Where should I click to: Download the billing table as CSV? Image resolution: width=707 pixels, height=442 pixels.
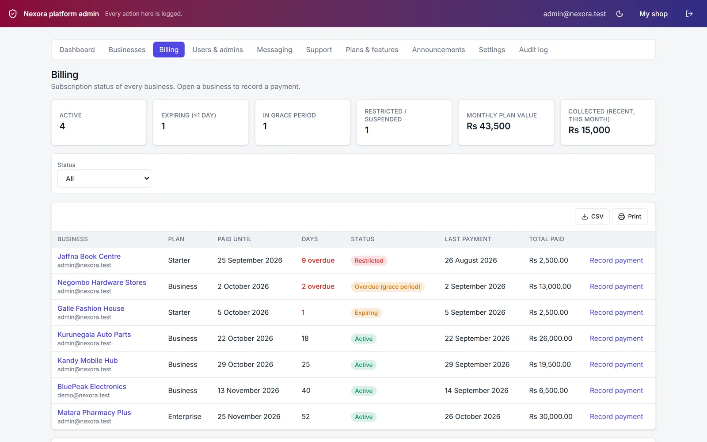pos(592,217)
